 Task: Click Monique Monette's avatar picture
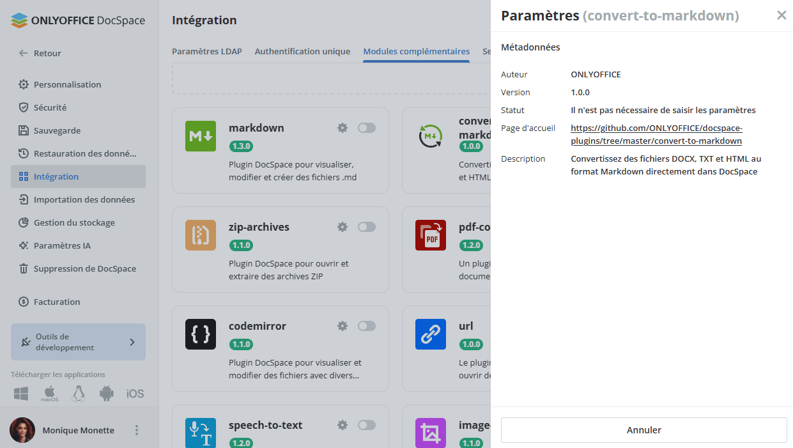pyautogui.click(x=22, y=430)
